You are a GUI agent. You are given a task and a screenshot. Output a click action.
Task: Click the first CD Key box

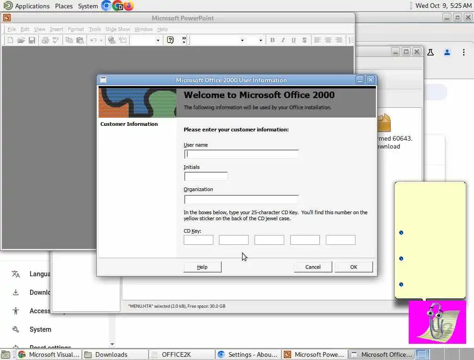[199, 240]
